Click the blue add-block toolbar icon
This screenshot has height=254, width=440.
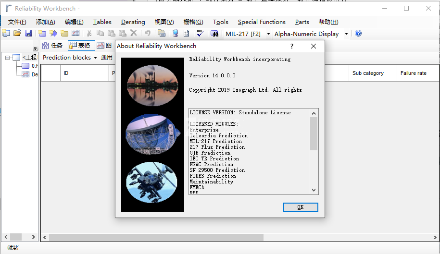point(42,33)
